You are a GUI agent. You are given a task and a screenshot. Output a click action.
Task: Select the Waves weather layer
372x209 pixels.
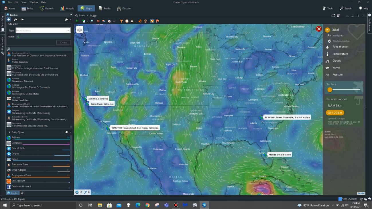336,68
